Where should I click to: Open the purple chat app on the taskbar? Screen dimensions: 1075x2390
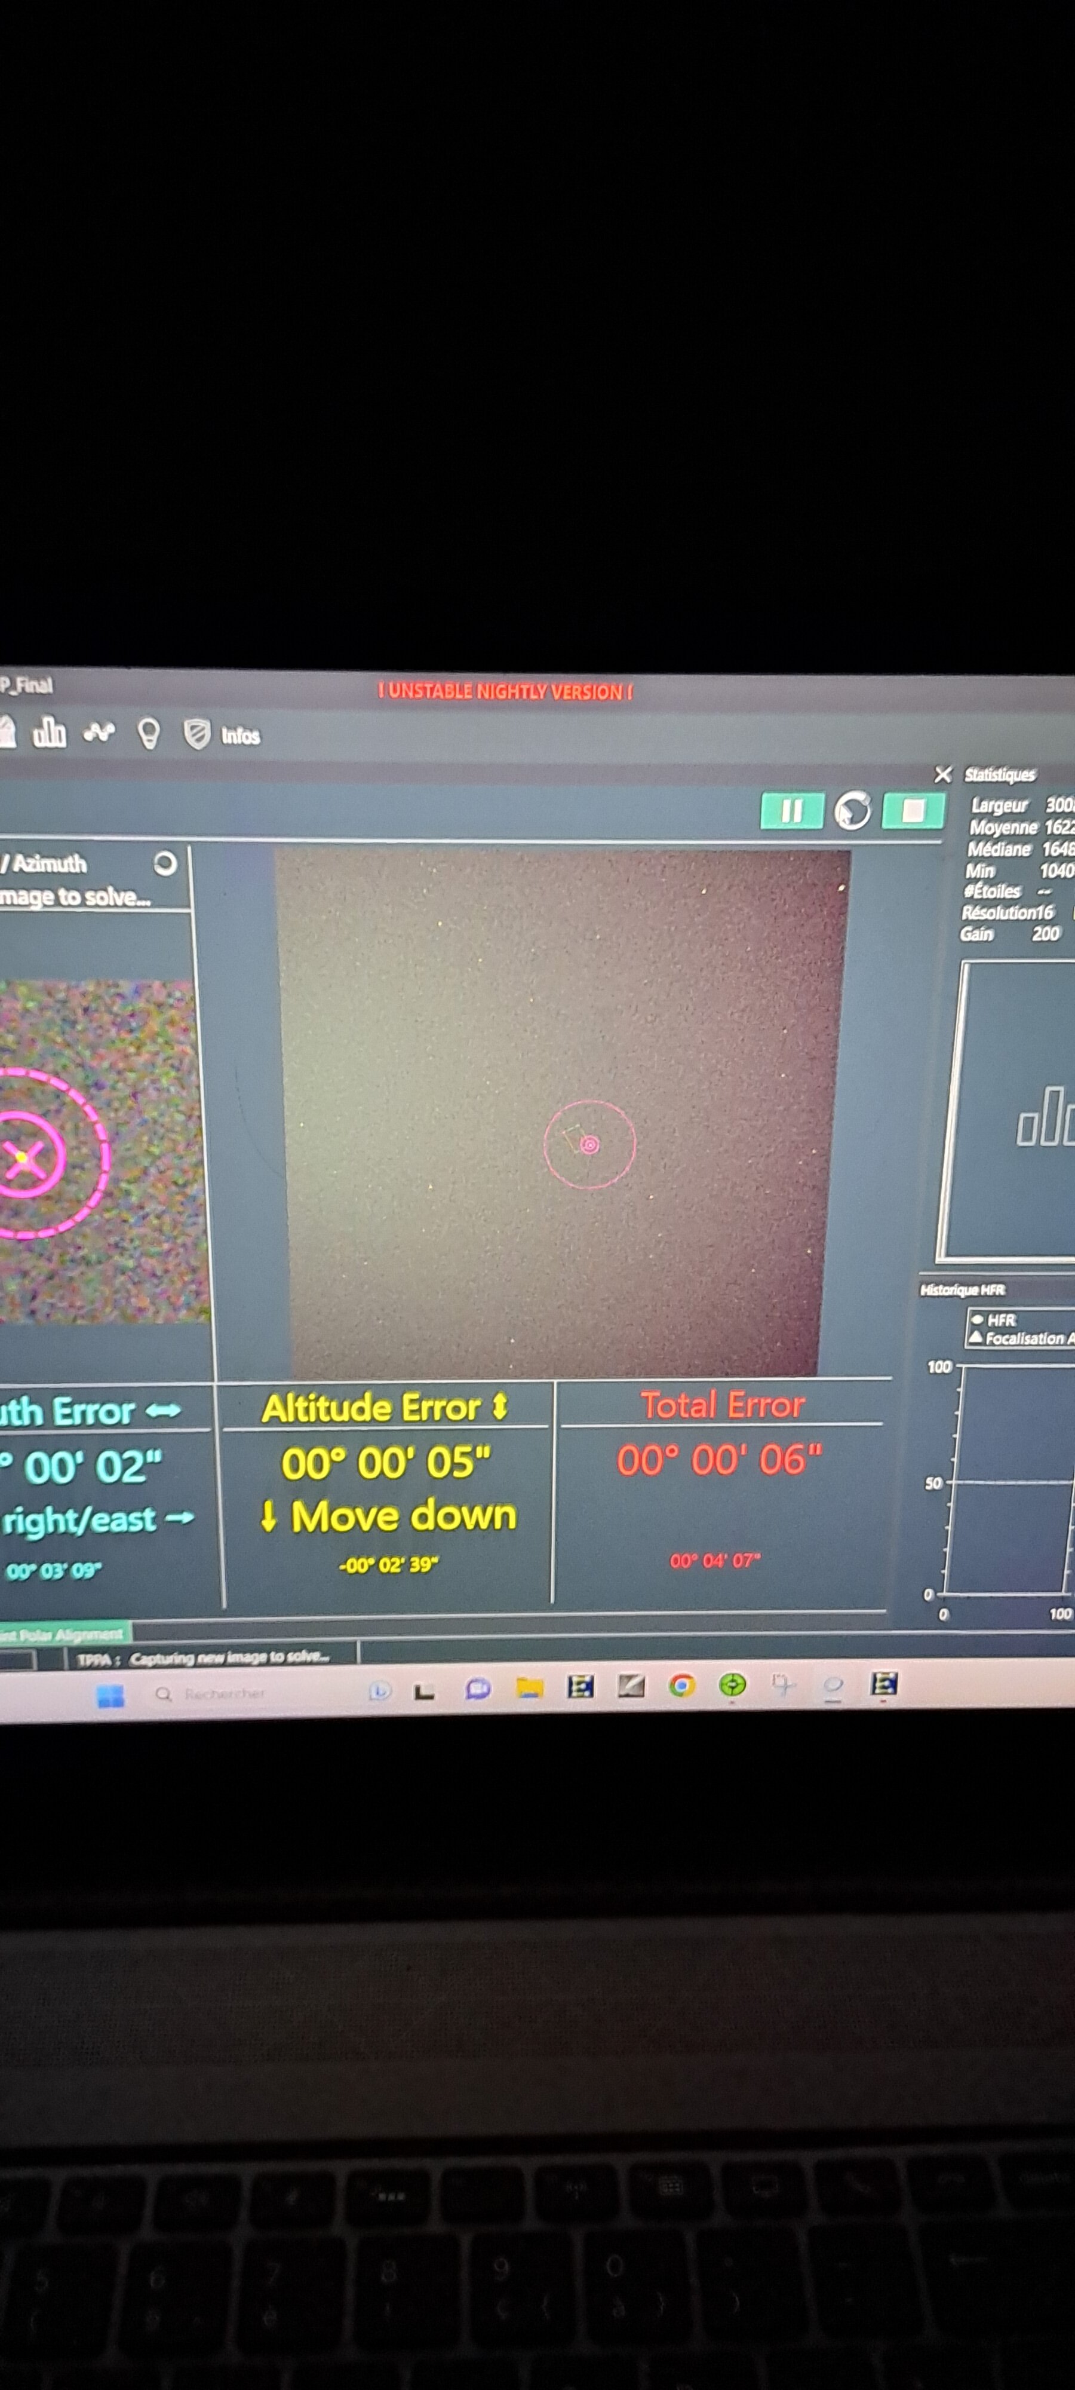coord(478,1689)
